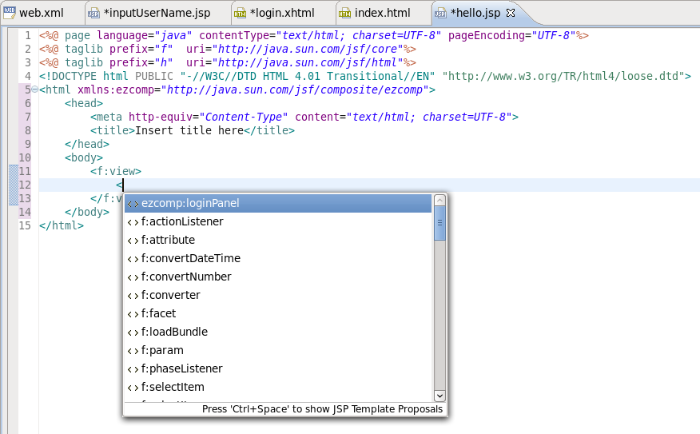This screenshot has width=700, height=434.
Task: Click the inputUserName.jsp JSP file icon
Action: (x=93, y=13)
